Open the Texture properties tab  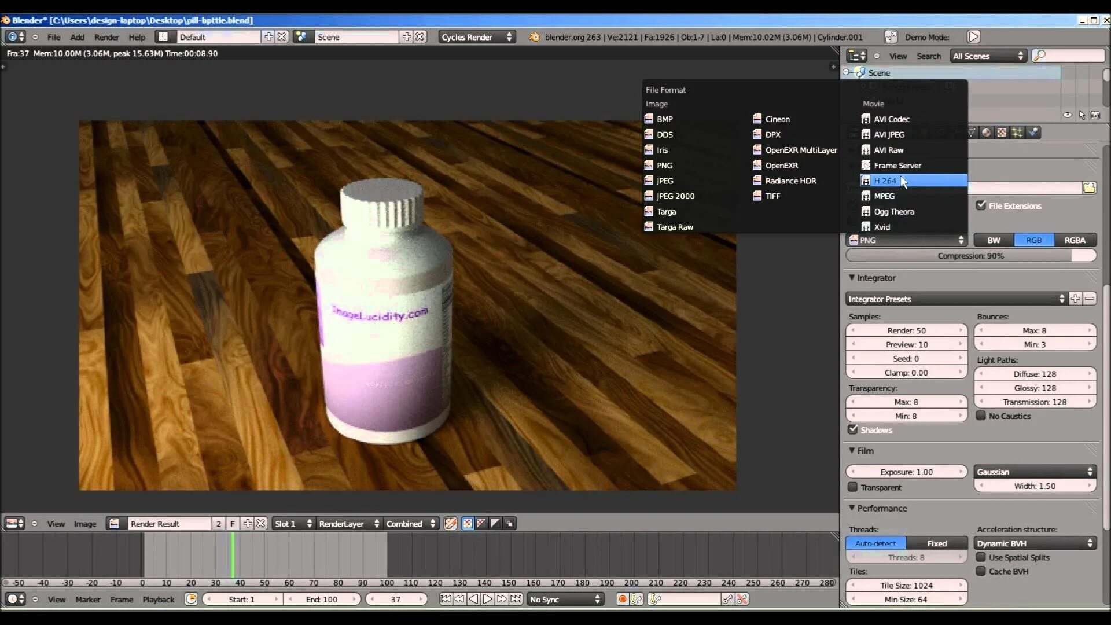1002,133
